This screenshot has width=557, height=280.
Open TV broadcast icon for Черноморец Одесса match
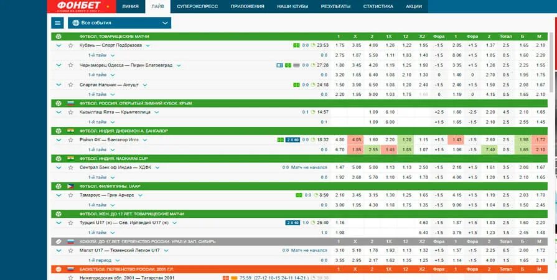[x=280, y=65]
